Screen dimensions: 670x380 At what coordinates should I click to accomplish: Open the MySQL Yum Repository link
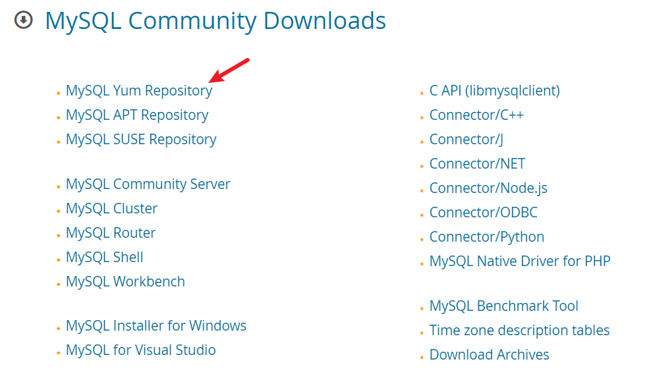139,91
